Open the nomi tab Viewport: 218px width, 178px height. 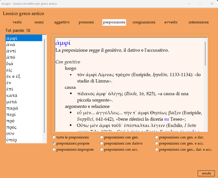point(39,22)
